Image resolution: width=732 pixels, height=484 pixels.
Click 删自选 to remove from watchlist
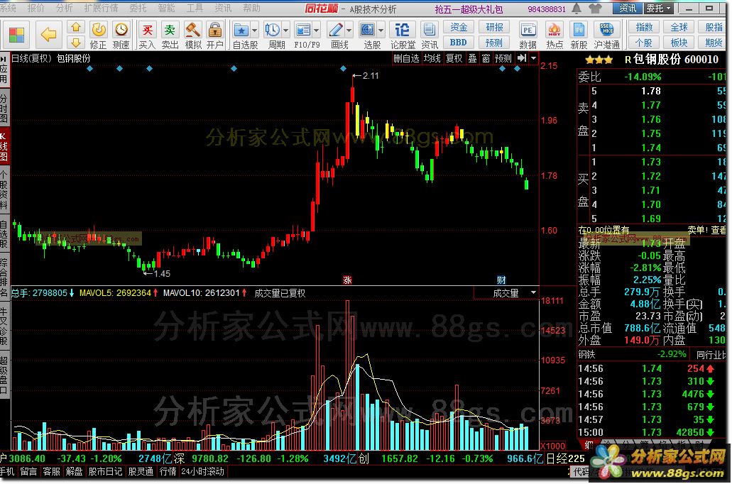pyautogui.click(x=406, y=58)
